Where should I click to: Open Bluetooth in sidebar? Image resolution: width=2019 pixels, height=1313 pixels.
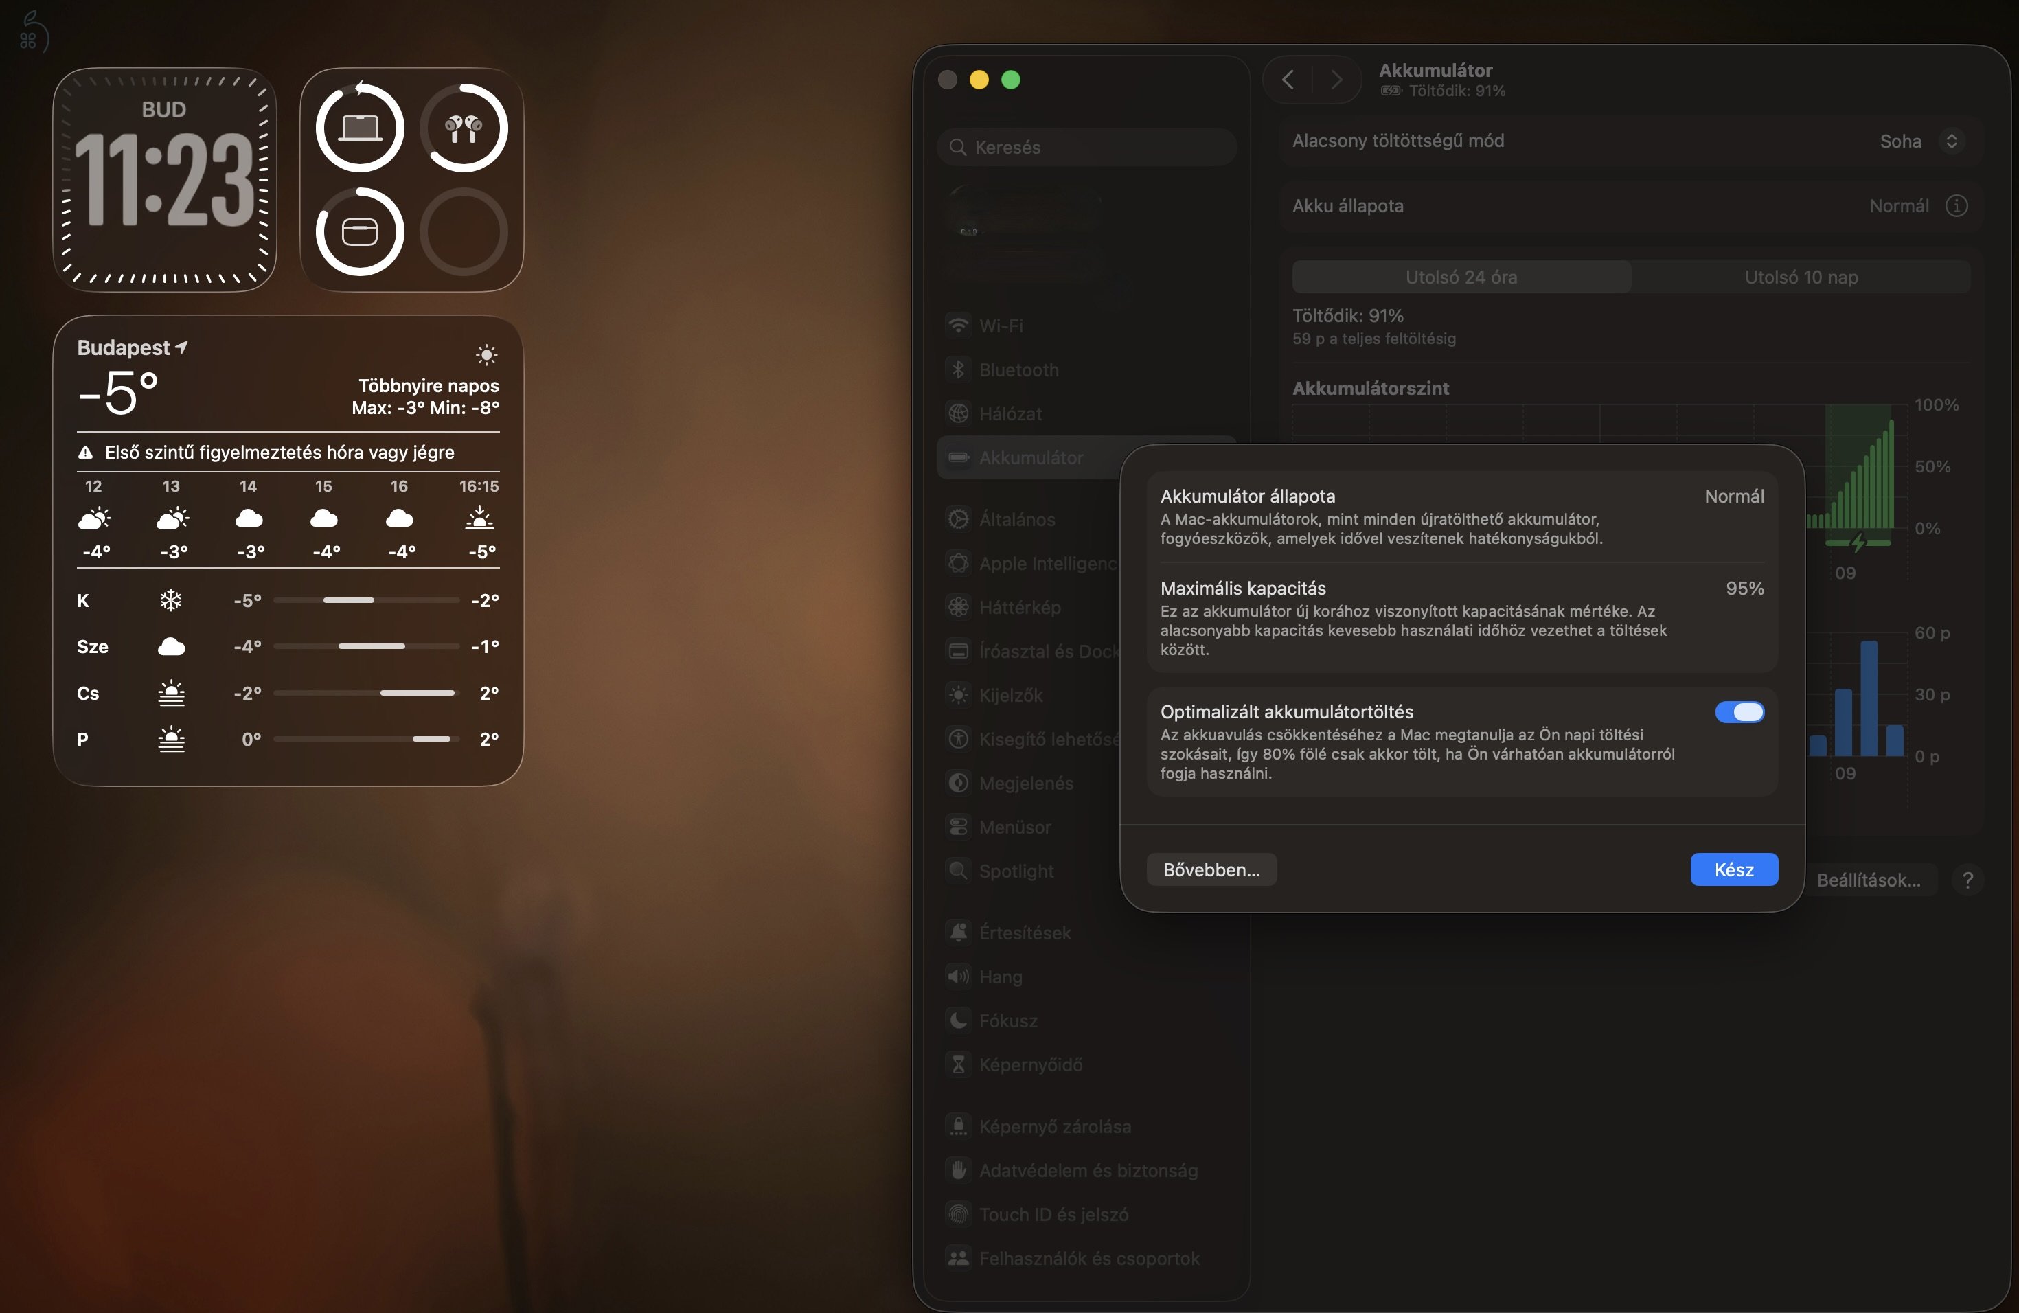(1018, 370)
